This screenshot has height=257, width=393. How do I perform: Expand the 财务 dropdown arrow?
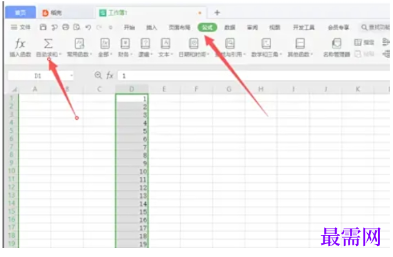tap(132, 54)
